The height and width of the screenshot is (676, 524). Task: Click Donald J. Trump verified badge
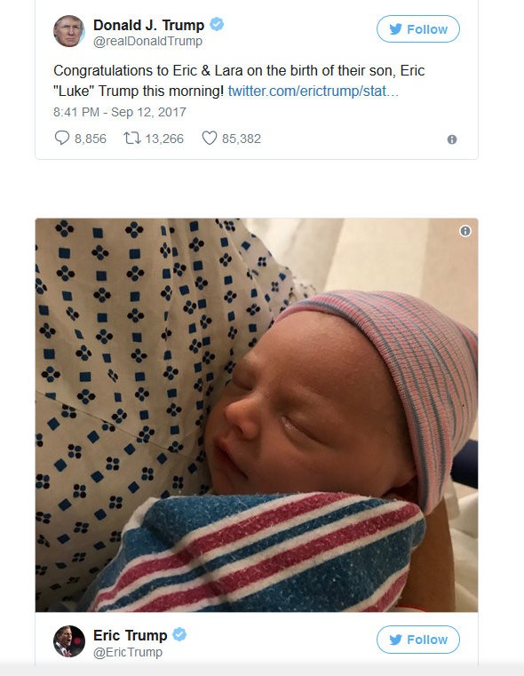click(217, 25)
